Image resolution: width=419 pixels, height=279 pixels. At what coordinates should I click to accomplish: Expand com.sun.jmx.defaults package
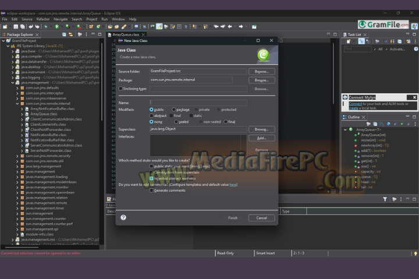[x=17, y=88]
